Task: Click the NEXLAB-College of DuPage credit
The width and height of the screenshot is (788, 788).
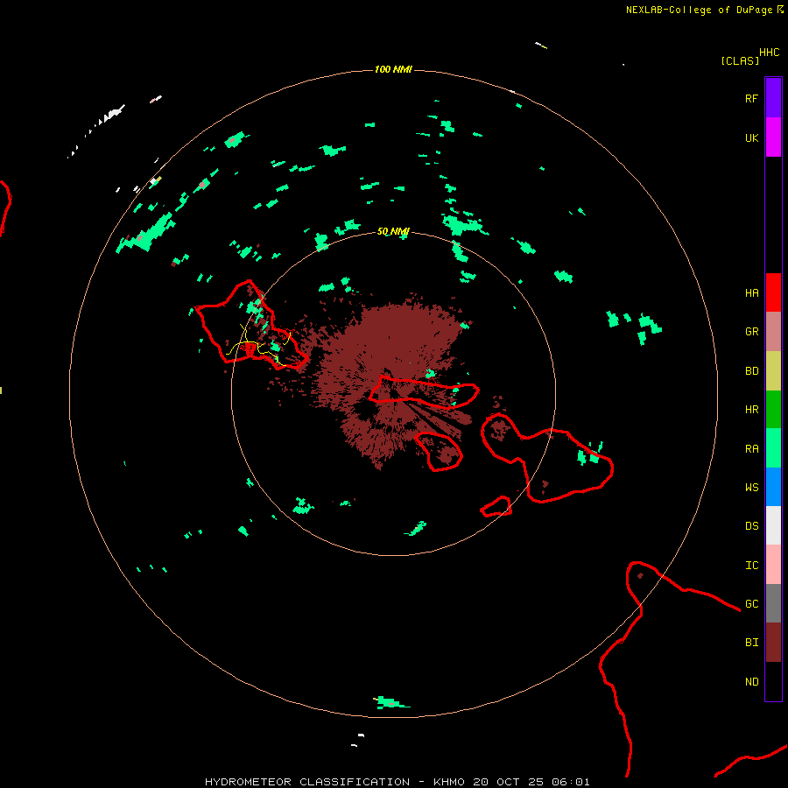Action: pos(699,10)
